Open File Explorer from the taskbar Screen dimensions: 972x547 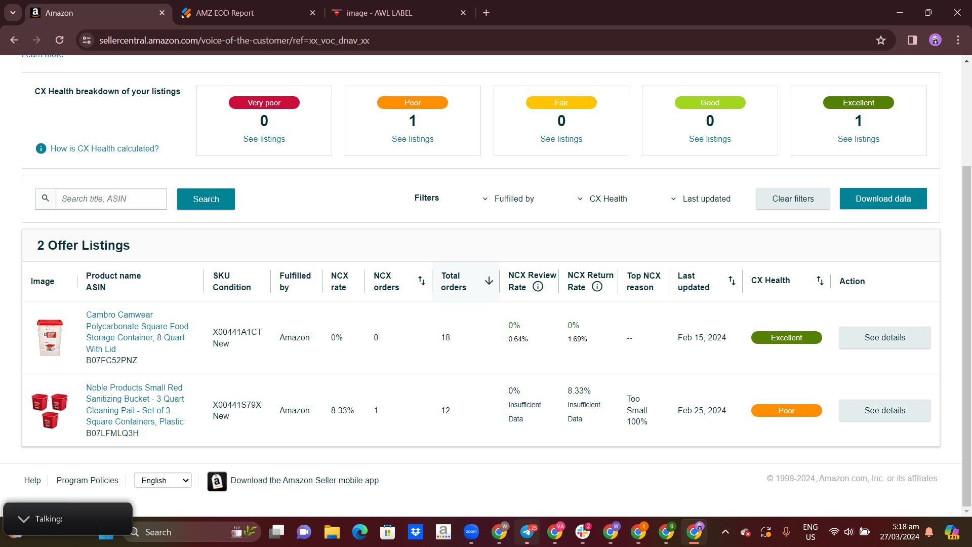click(332, 532)
